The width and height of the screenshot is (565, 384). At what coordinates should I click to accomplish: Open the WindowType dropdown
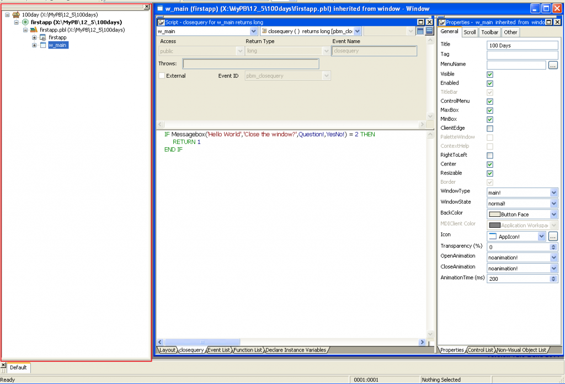(554, 193)
